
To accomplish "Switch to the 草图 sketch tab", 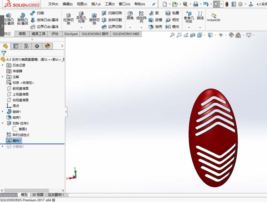I will 22,34.
